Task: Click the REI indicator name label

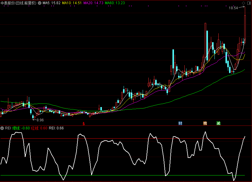Action: pyautogui.click(x=8, y=128)
